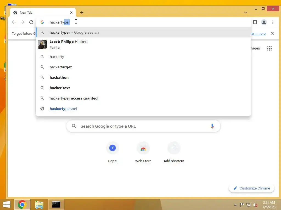Screen dimensions: 281x210
Task: Open Chrome's three-dot menu
Action: coord(273,22)
